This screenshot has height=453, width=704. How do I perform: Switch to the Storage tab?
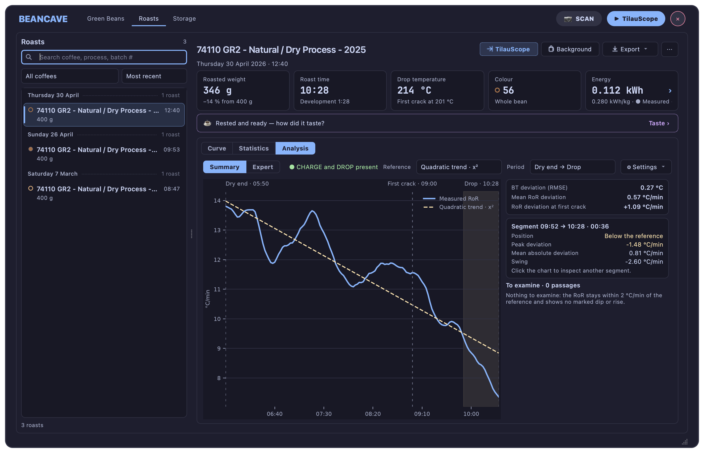coord(184,19)
